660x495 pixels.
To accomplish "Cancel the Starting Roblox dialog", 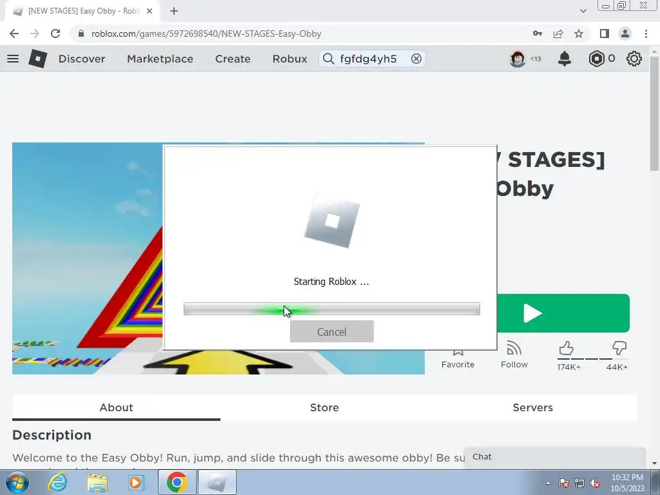I will click(x=332, y=332).
